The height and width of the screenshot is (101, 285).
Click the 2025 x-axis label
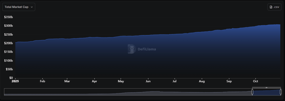(x=15, y=81)
